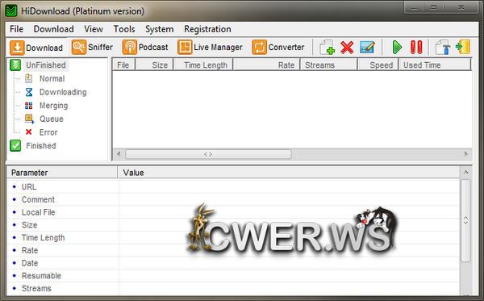Image resolution: width=484 pixels, height=301 pixels.
Task: Click the Normal document icon
Action: (x=28, y=78)
